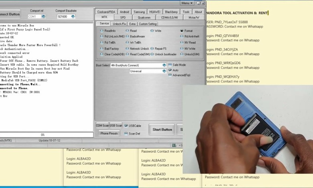Open the Service sub-tab

pyautogui.click(x=104, y=24)
